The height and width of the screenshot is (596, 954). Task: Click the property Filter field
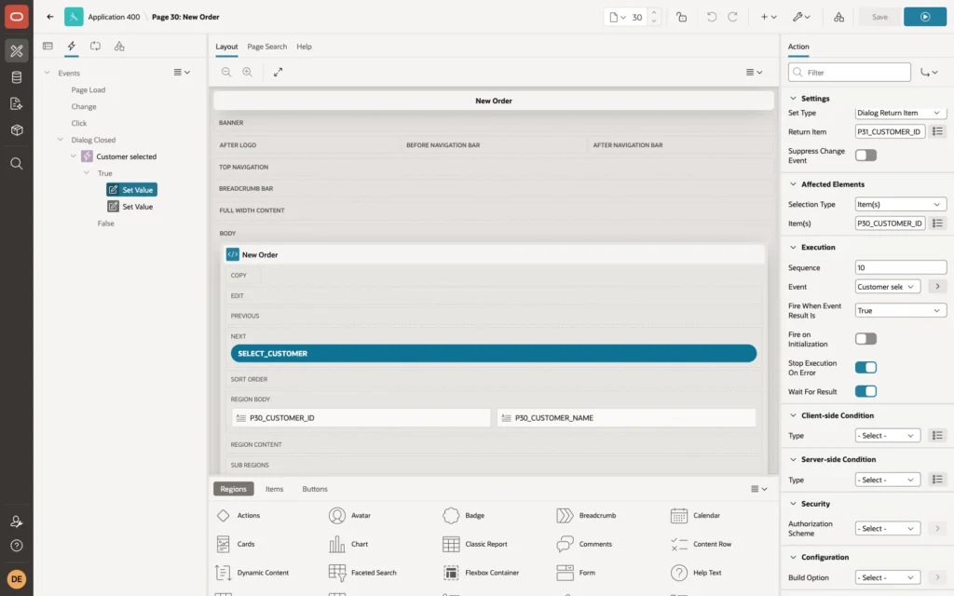pyautogui.click(x=850, y=73)
